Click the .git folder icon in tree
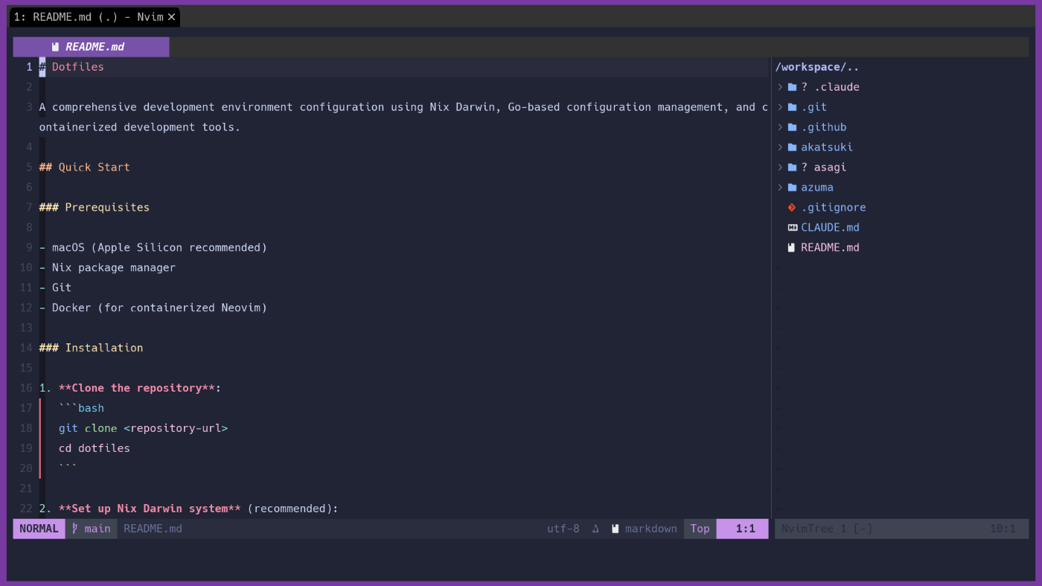The width and height of the screenshot is (1042, 586). pos(792,107)
